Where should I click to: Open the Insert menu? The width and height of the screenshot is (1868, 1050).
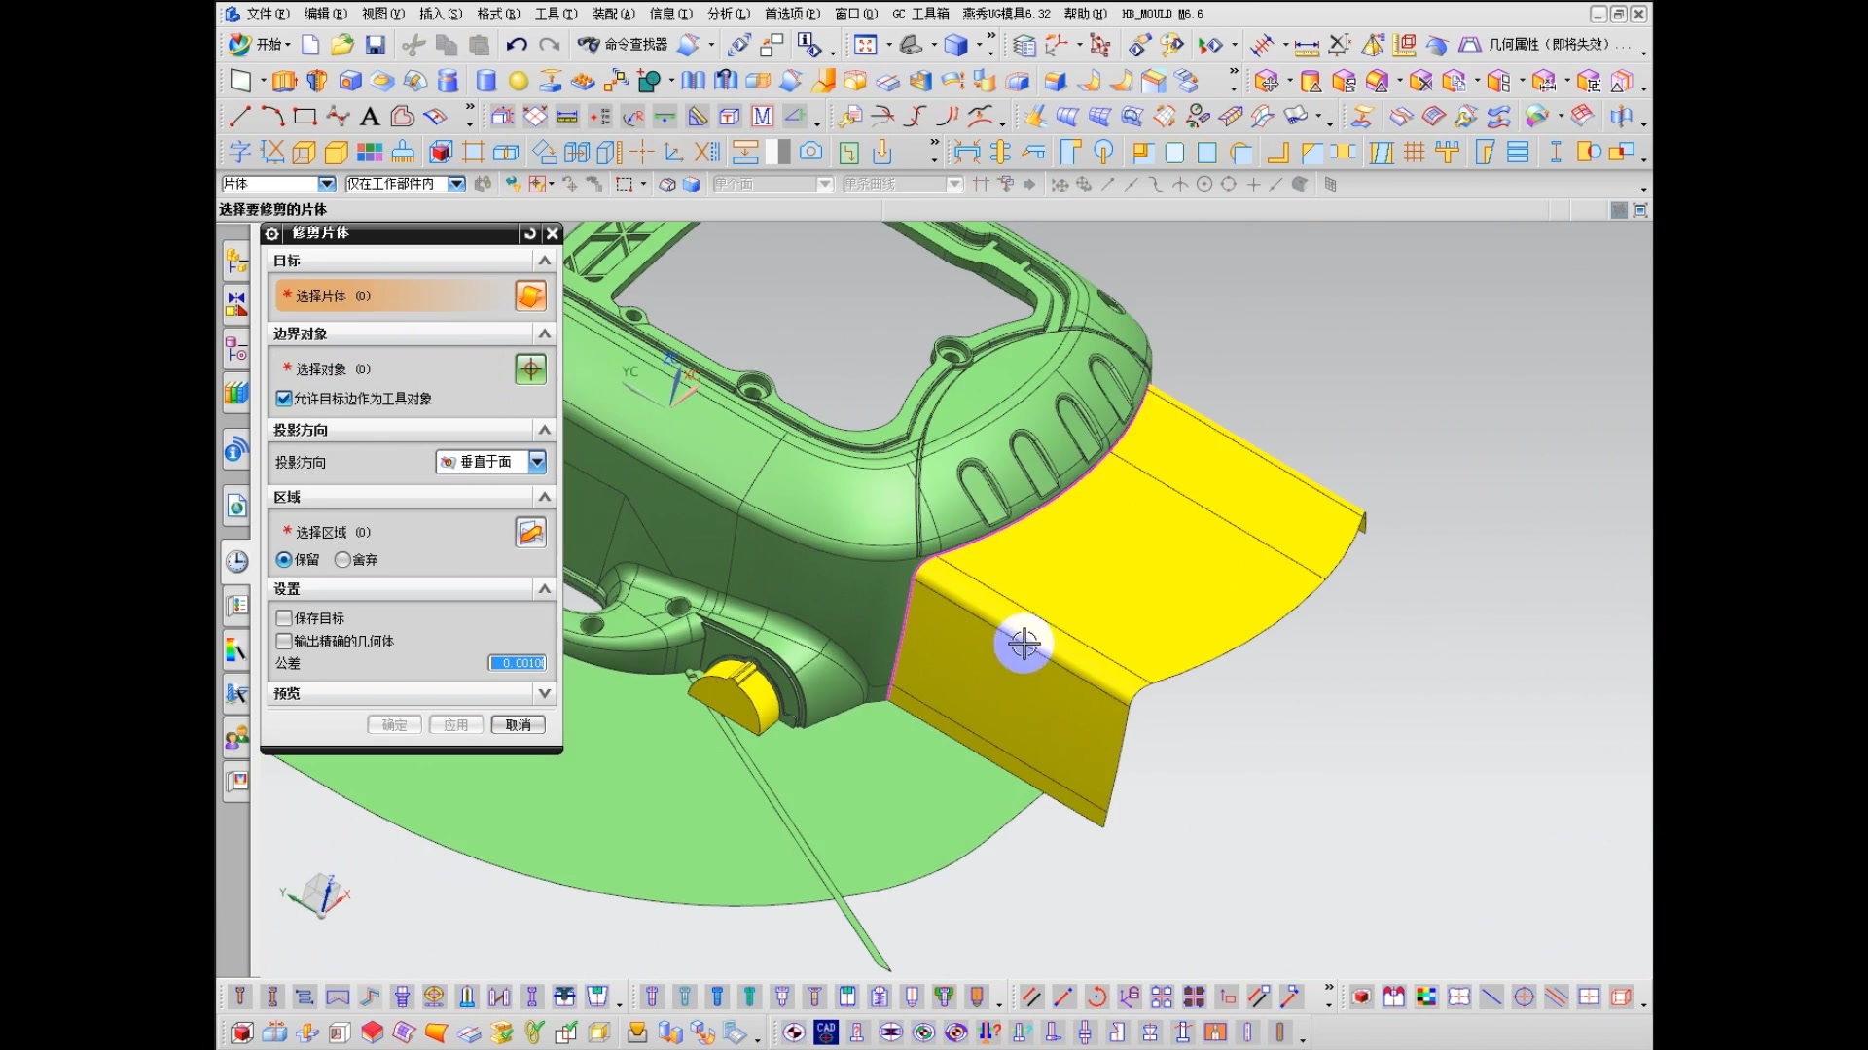[x=440, y=14]
